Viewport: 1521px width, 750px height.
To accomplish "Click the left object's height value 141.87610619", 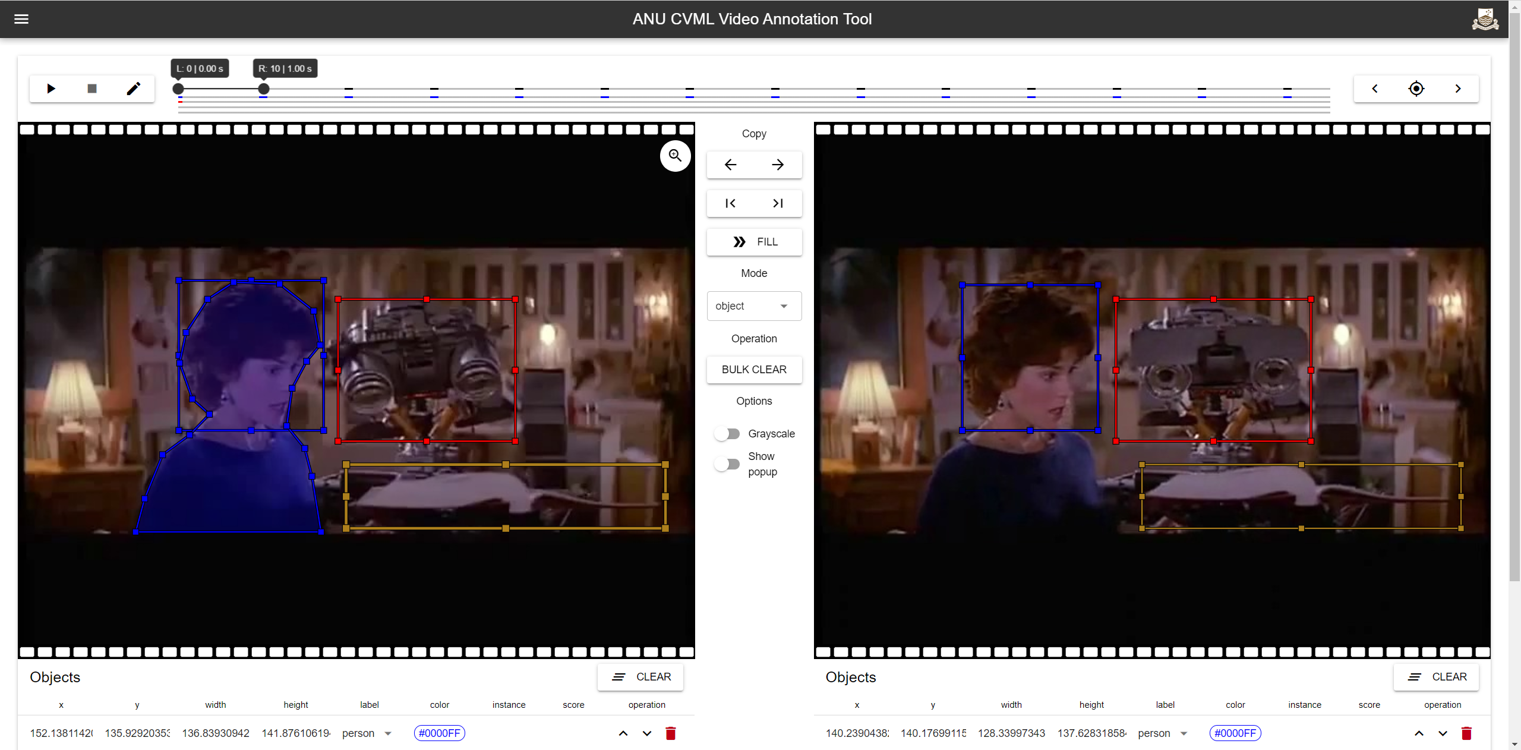I will pyautogui.click(x=296, y=733).
